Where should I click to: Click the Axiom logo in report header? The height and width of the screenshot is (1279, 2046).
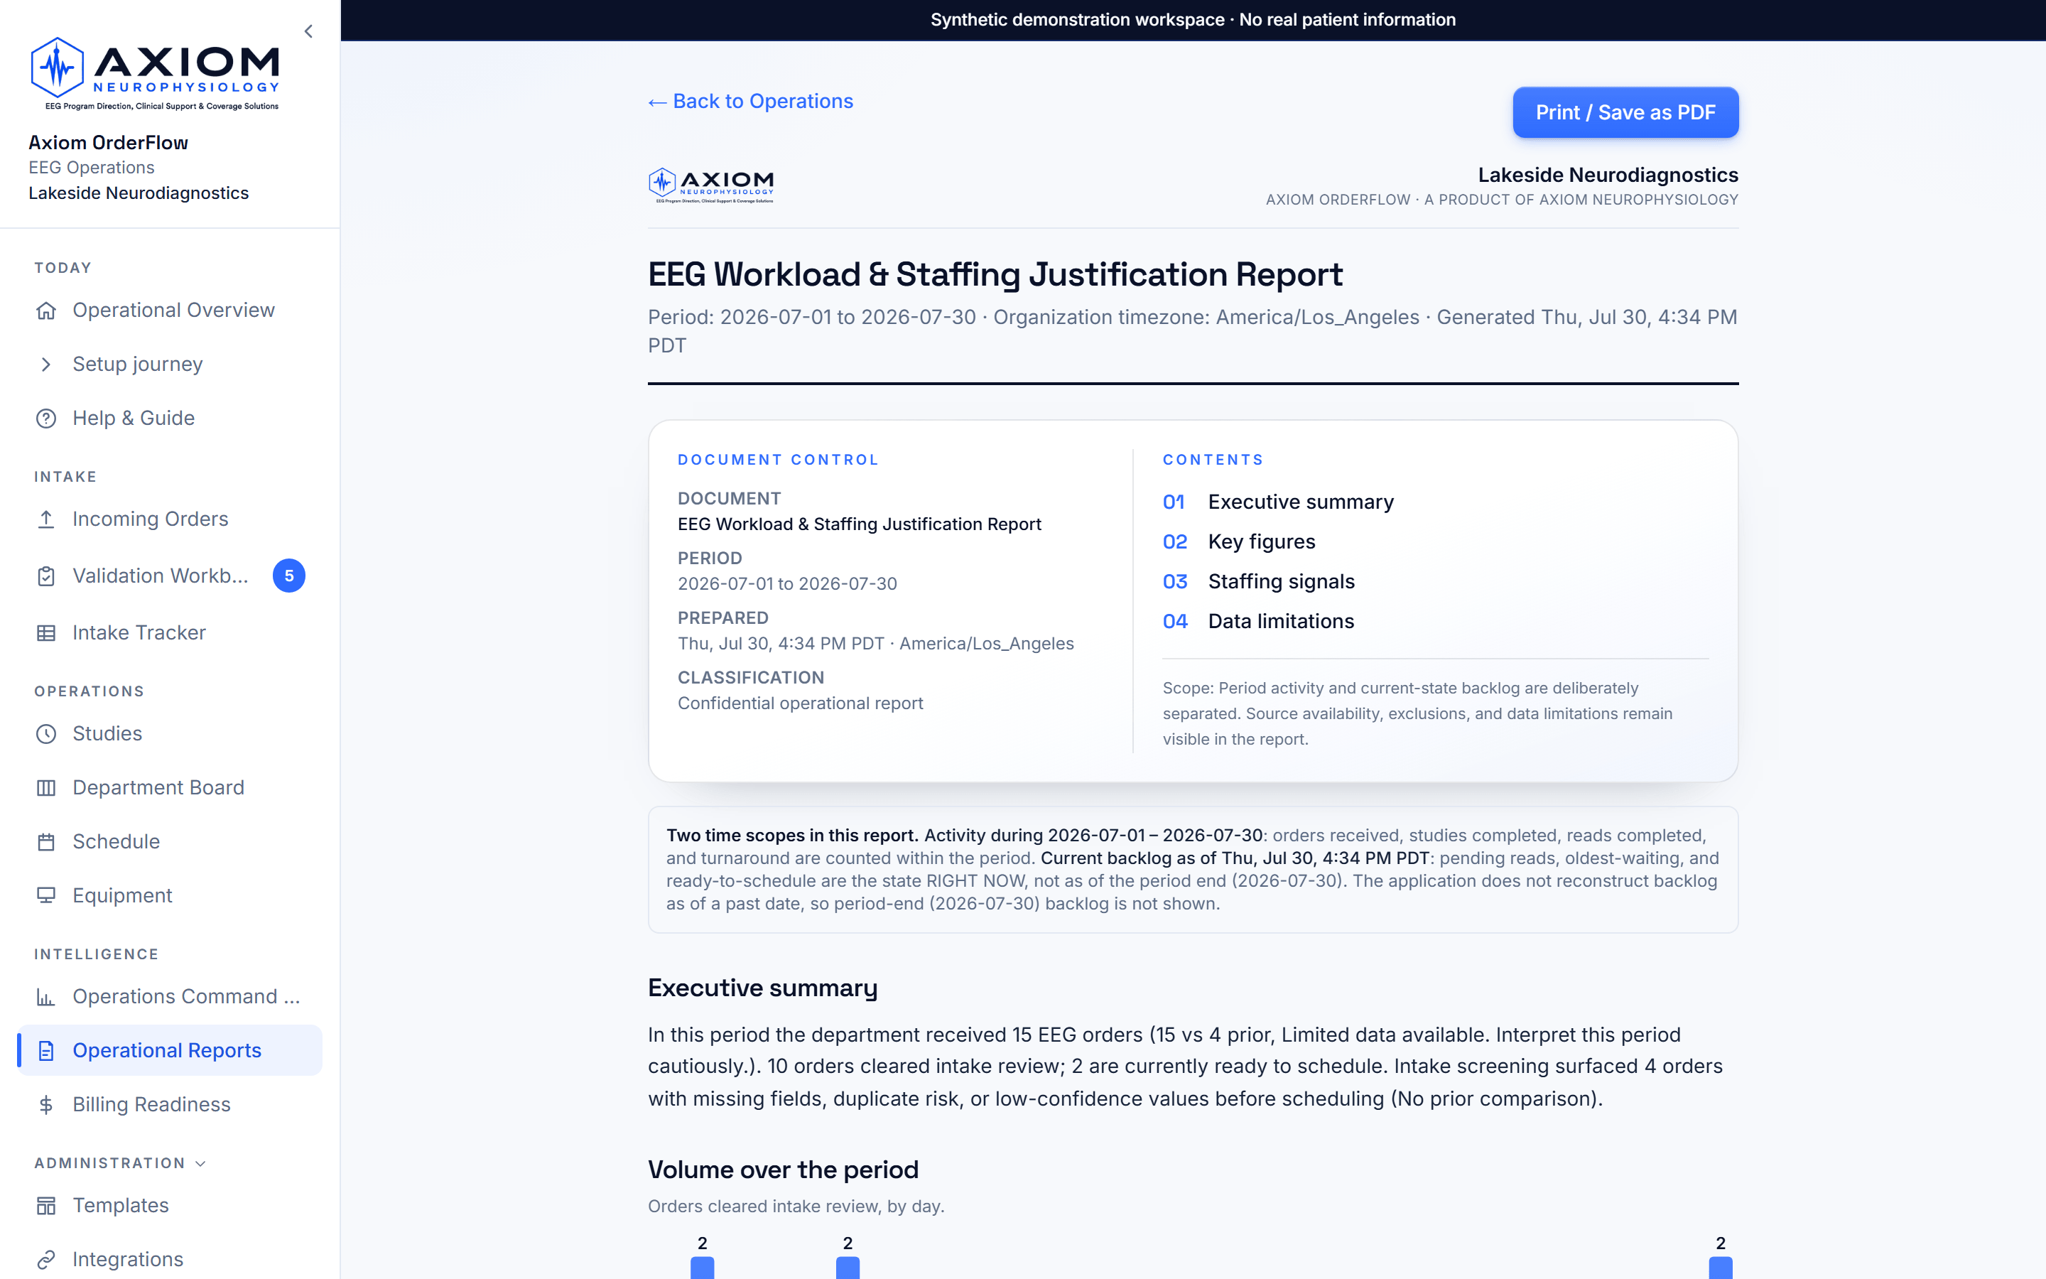coord(711,185)
